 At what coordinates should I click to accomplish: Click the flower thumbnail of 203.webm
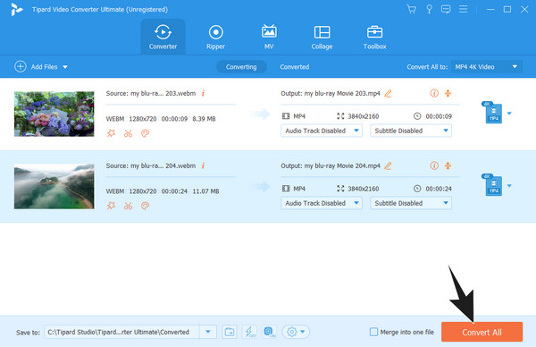[54, 114]
